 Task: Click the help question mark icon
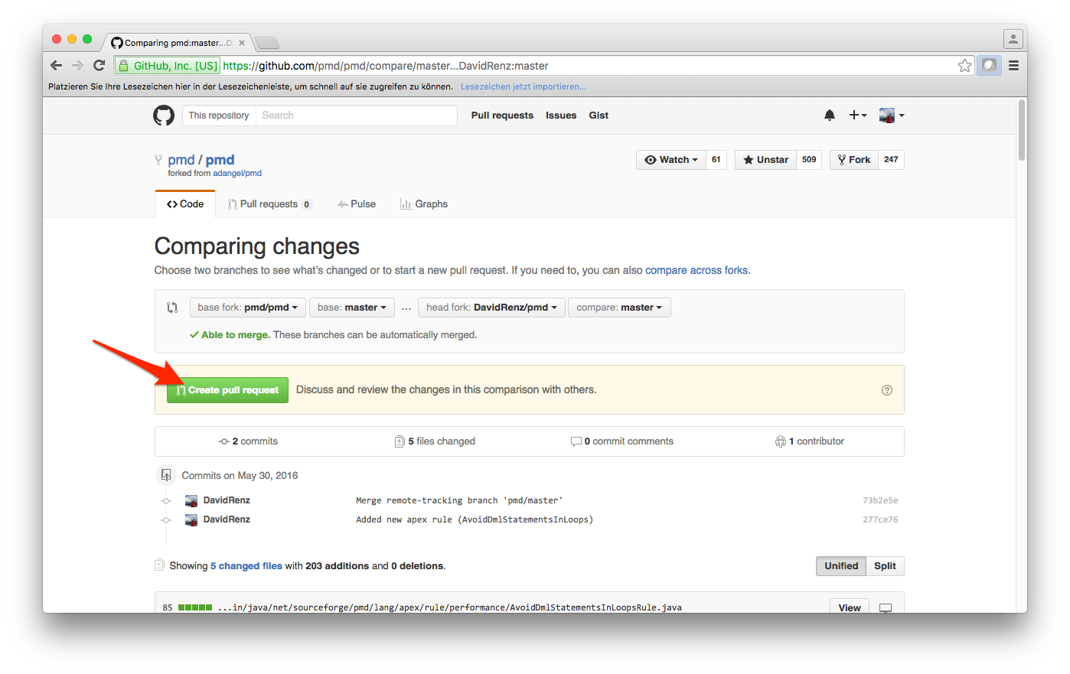click(x=887, y=390)
